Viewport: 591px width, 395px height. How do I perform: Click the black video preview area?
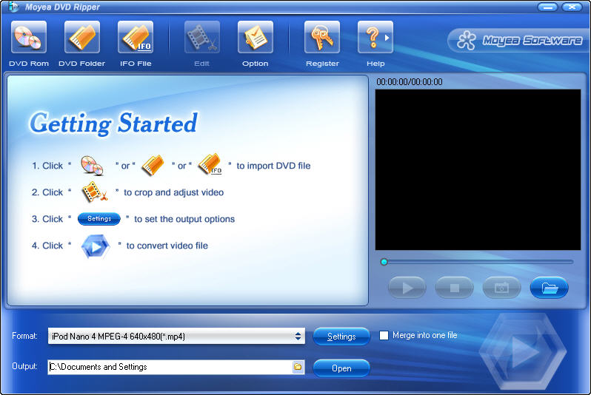click(478, 169)
